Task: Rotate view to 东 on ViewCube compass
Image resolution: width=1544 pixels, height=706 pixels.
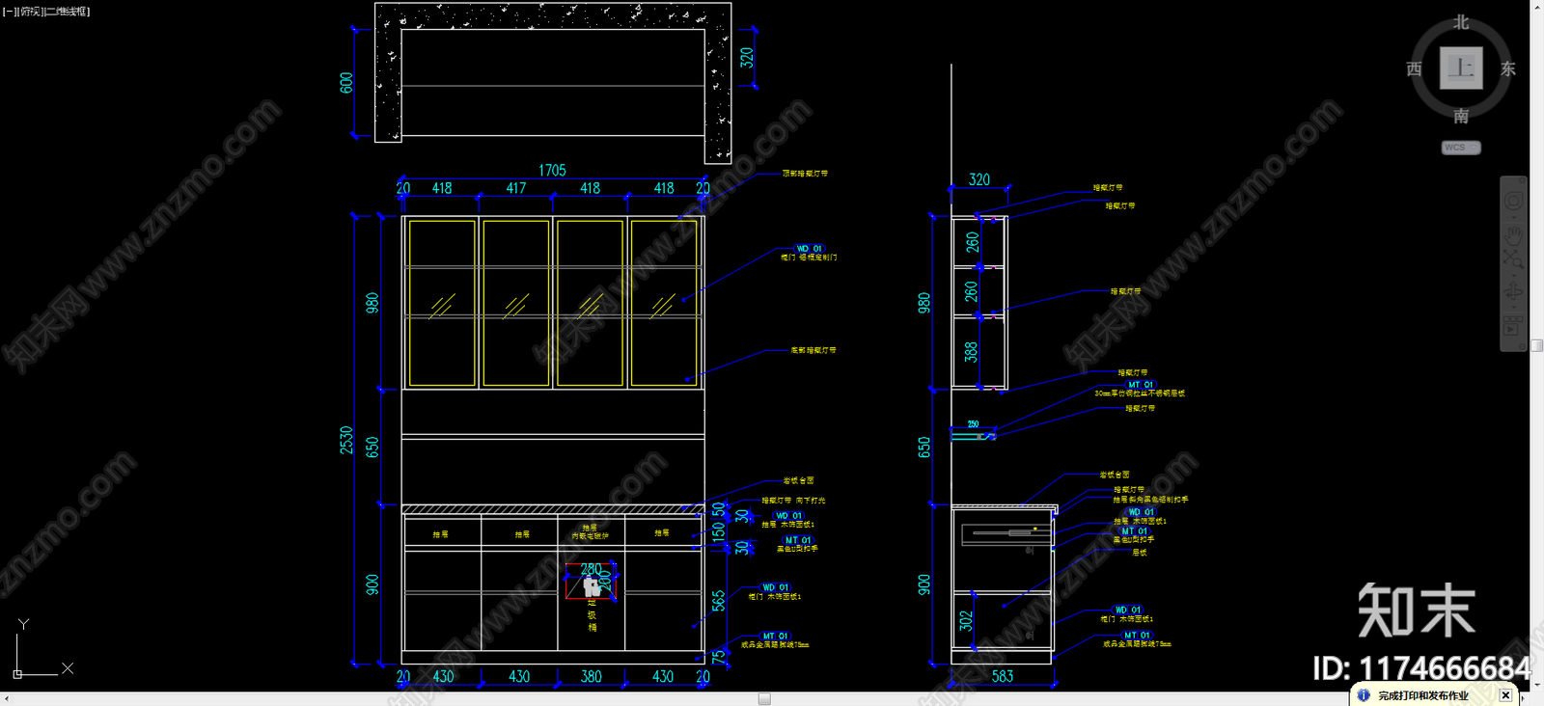Action: (1507, 69)
